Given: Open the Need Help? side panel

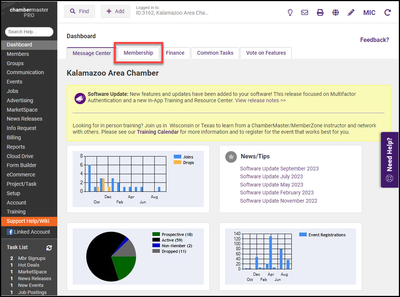Looking at the screenshot, I should [390, 160].
